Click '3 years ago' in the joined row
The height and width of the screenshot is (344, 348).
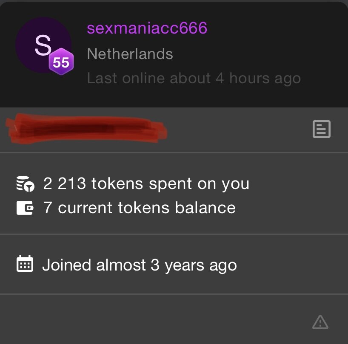tap(194, 265)
